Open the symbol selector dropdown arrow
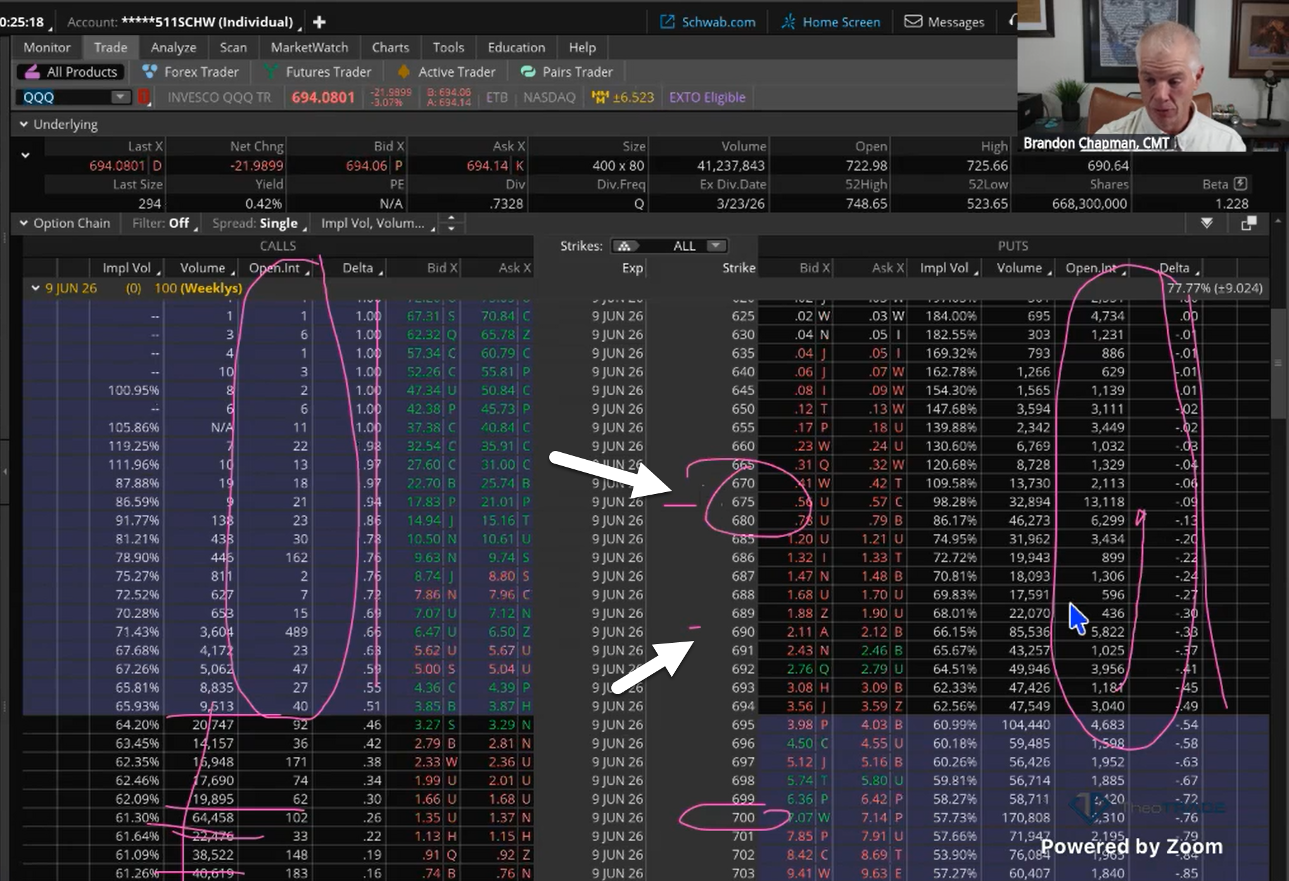This screenshot has width=1289, height=881. pos(120,98)
